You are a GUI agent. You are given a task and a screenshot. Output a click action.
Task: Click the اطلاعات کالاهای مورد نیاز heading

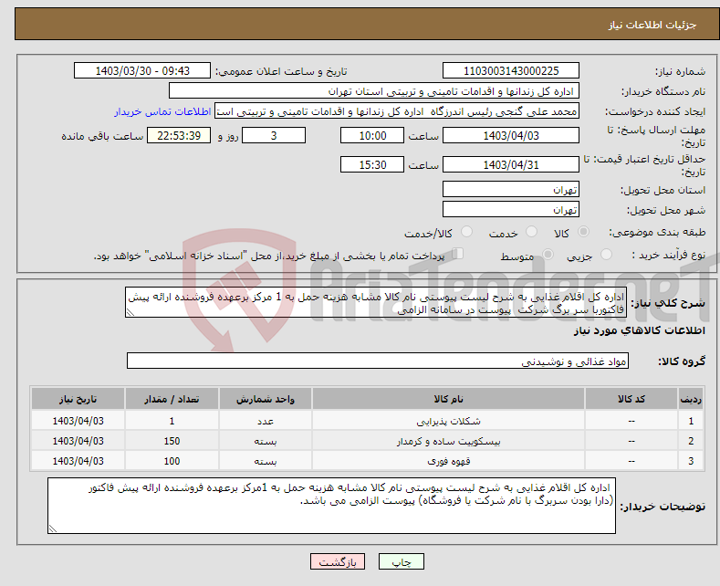point(639,330)
